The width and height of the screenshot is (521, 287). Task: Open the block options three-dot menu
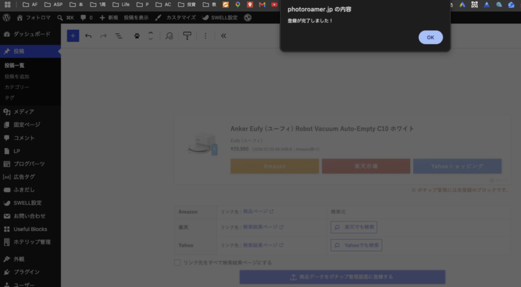click(206, 36)
